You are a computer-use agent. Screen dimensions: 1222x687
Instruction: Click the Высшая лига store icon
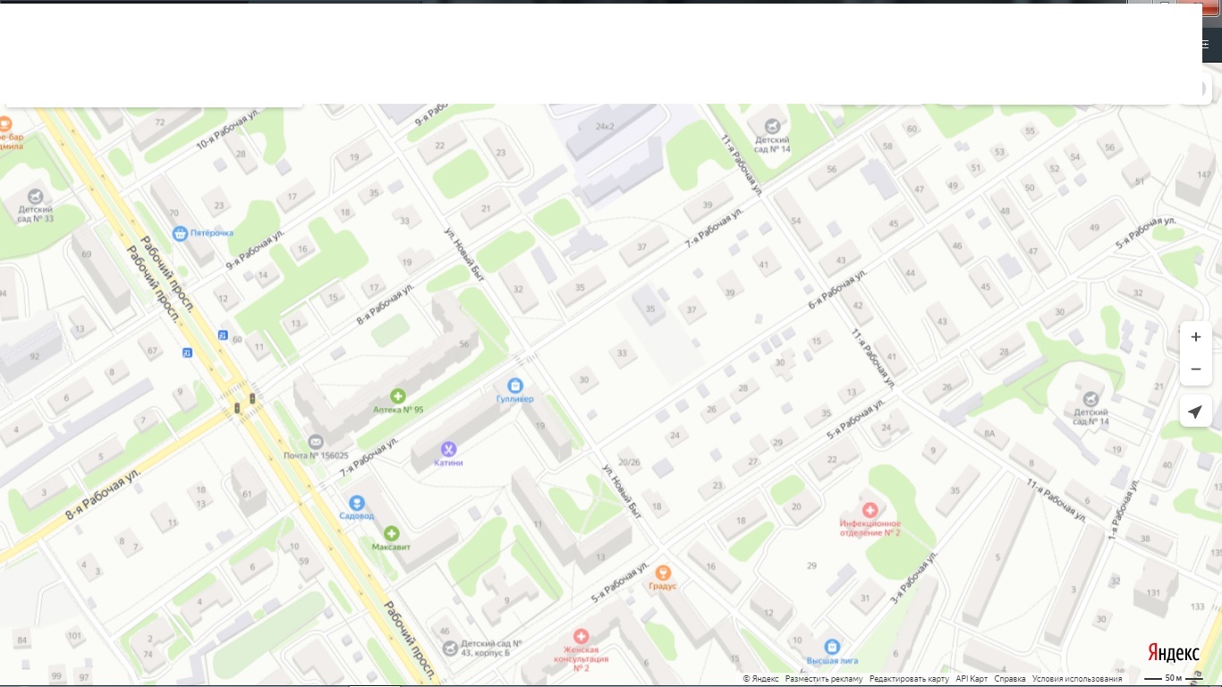pyautogui.click(x=832, y=647)
